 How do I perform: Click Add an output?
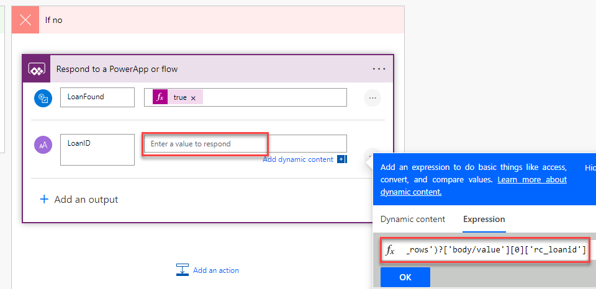(x=79, y=199)
